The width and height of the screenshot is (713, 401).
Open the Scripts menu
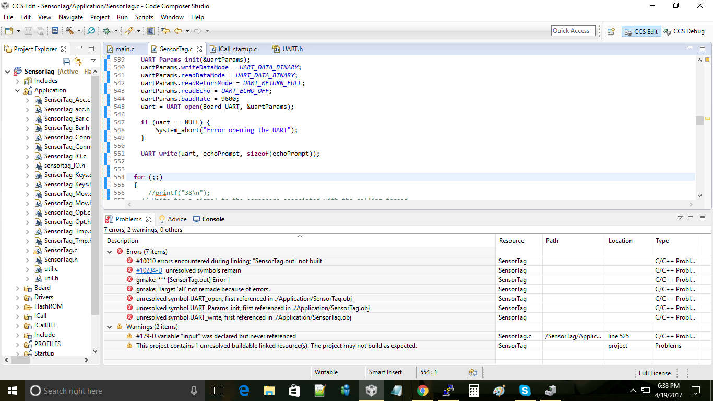point(144,17)
